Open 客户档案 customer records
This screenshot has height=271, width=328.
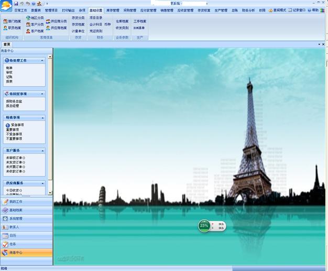point(35,31)
